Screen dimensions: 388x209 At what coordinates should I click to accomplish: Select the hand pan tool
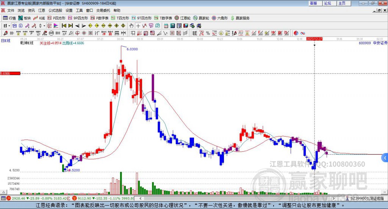pos(131,26)
